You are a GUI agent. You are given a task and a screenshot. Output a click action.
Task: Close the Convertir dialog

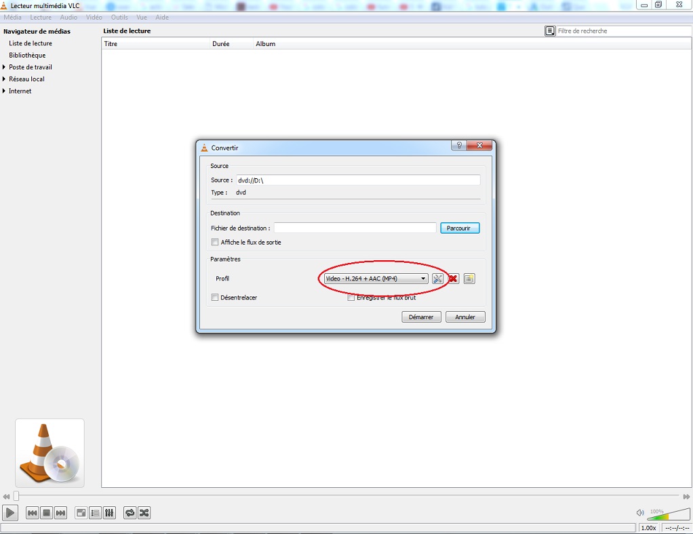479,145
